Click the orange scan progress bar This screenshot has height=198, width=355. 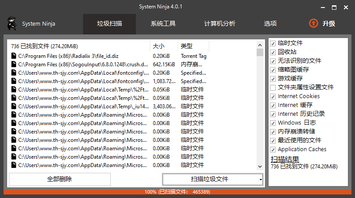click(x=177, y=192)
